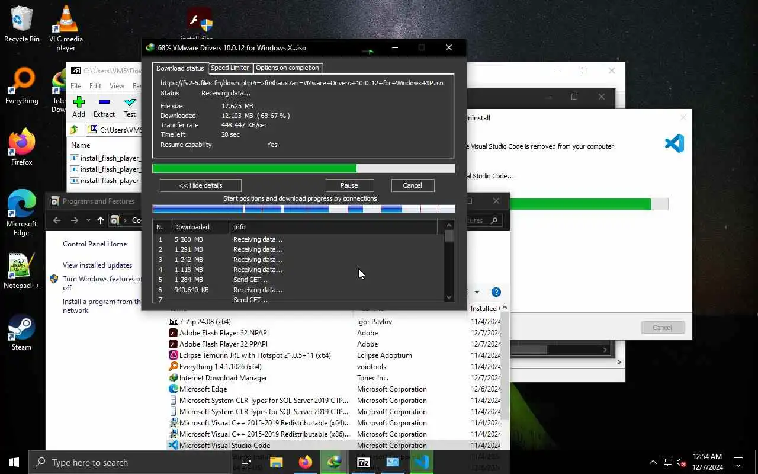Open the Control Panel Home link
This screenshot has width=758, height=474.
(95, 244)
